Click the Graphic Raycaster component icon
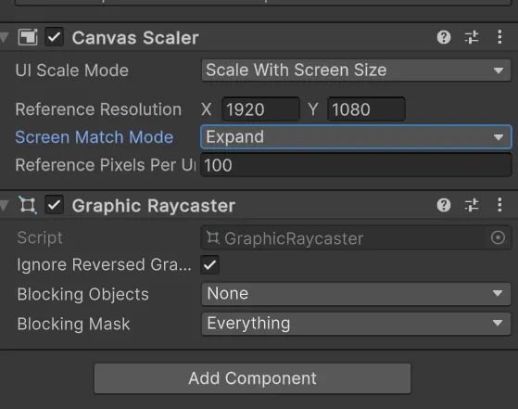The width and height of the screenshot is (518, 409). pyautogui.click(x=28, y=205)
